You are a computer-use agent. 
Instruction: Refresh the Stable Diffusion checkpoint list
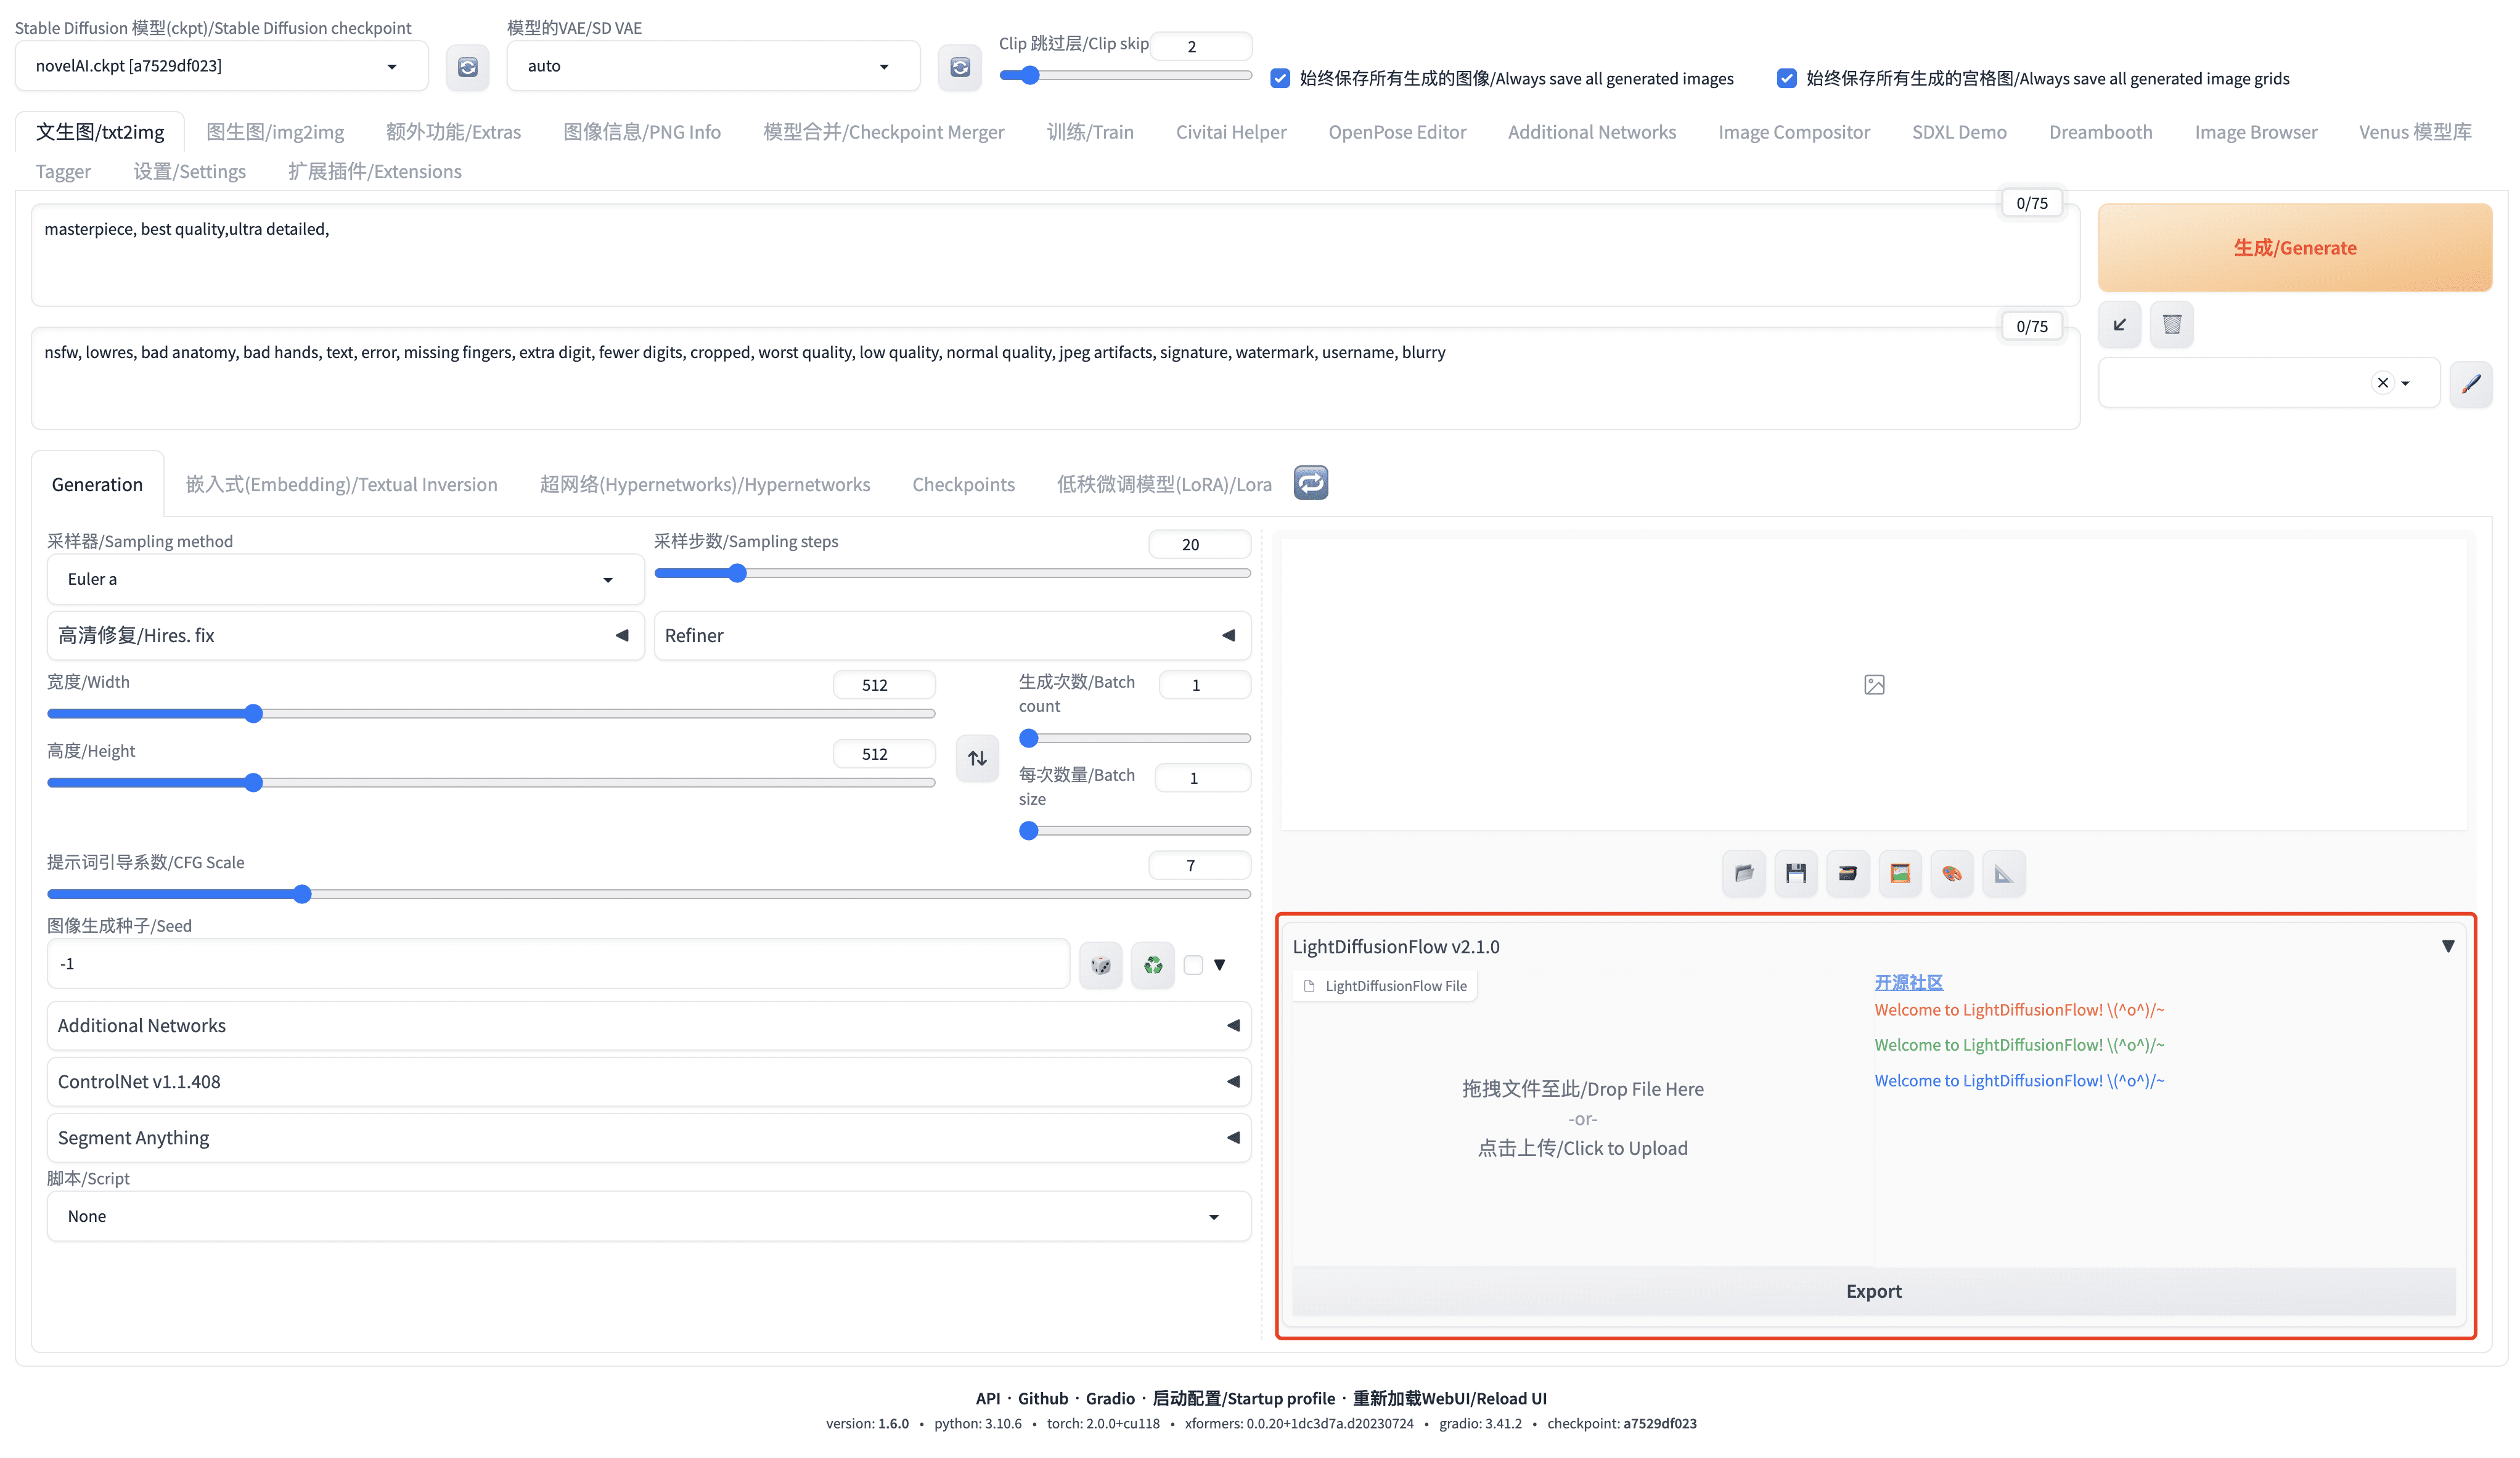coord(467,67)
